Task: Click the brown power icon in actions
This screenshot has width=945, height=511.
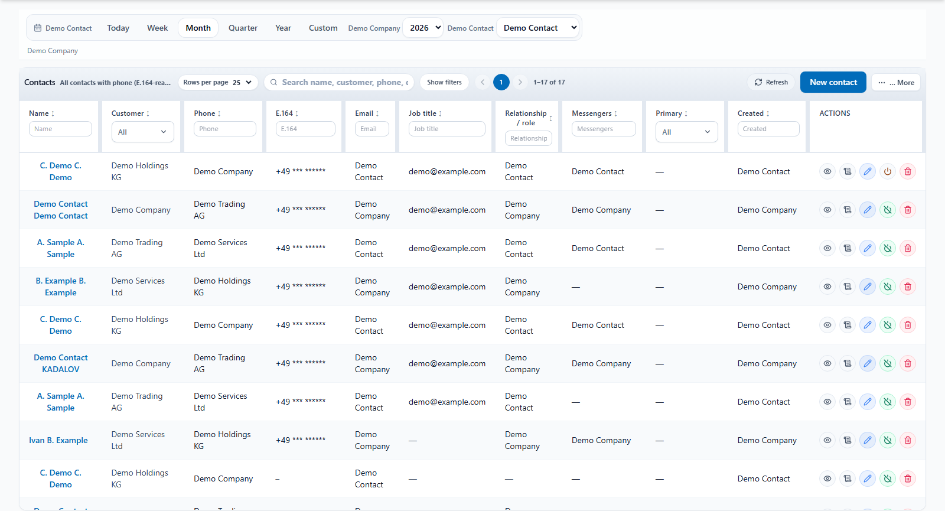Action: pos(888,171)
